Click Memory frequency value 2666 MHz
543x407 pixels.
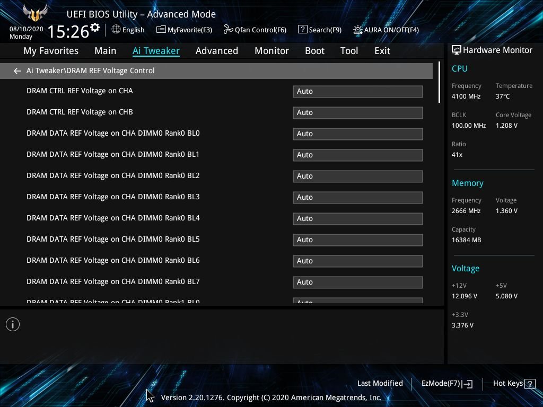coord(466,211)
